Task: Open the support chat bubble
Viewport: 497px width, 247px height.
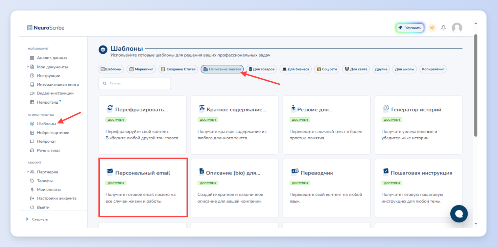Action: click(x=459, y=214)
